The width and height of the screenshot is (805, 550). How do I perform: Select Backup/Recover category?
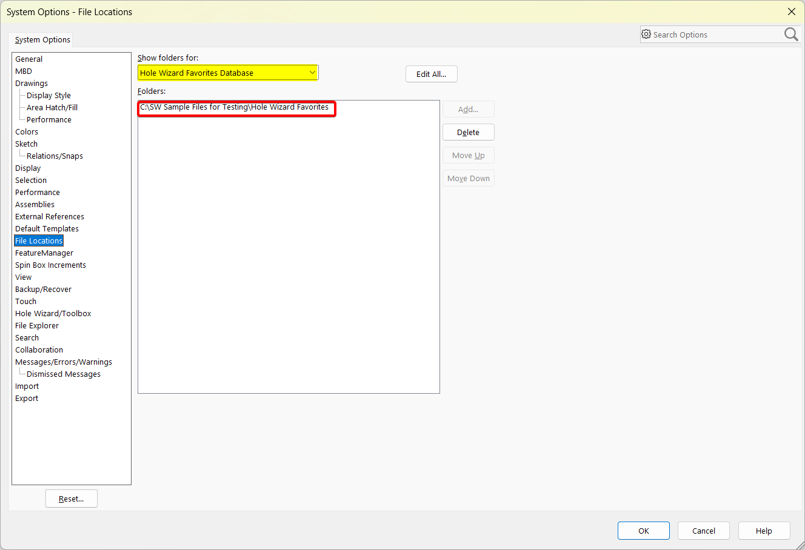pyautogui.click(x=44, y=290)
